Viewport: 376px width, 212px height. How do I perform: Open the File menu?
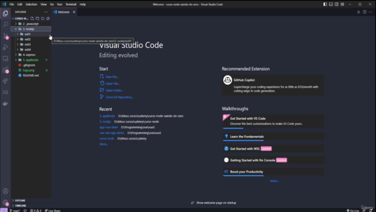click(x=12, y=4)
